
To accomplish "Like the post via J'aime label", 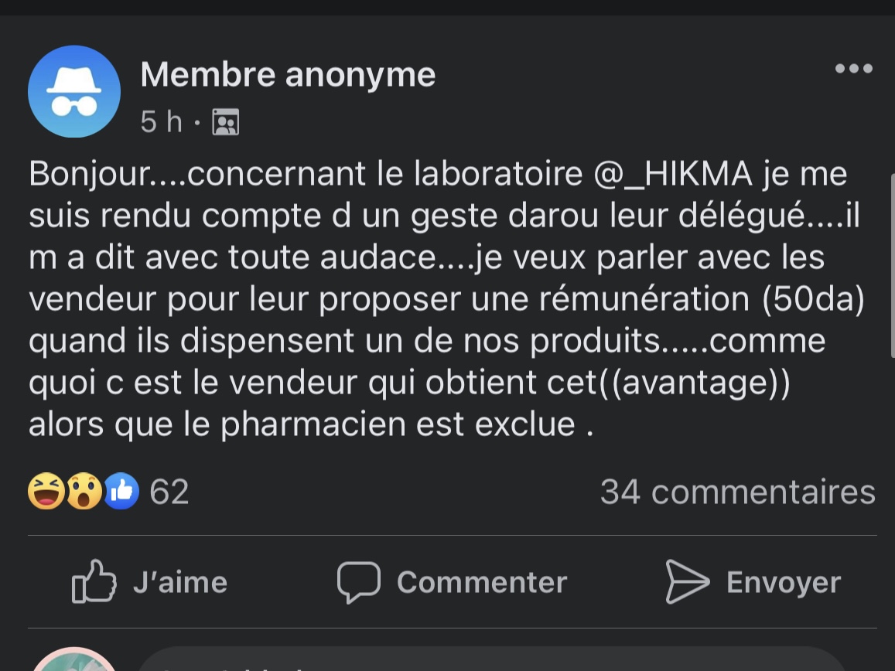I will (x=179, y=582).
